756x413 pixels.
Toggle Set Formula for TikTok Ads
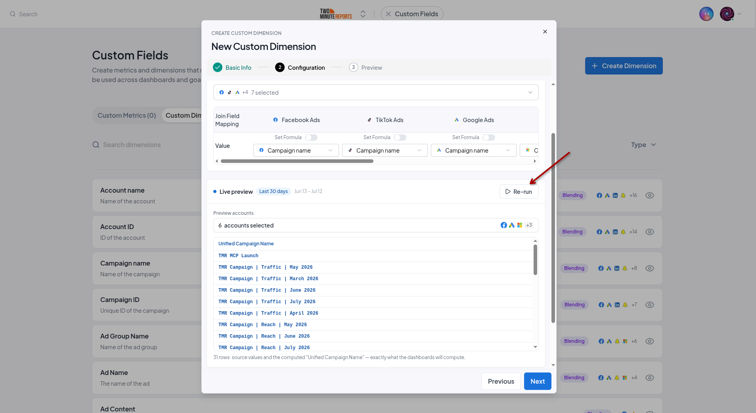(x=400, y=138)
